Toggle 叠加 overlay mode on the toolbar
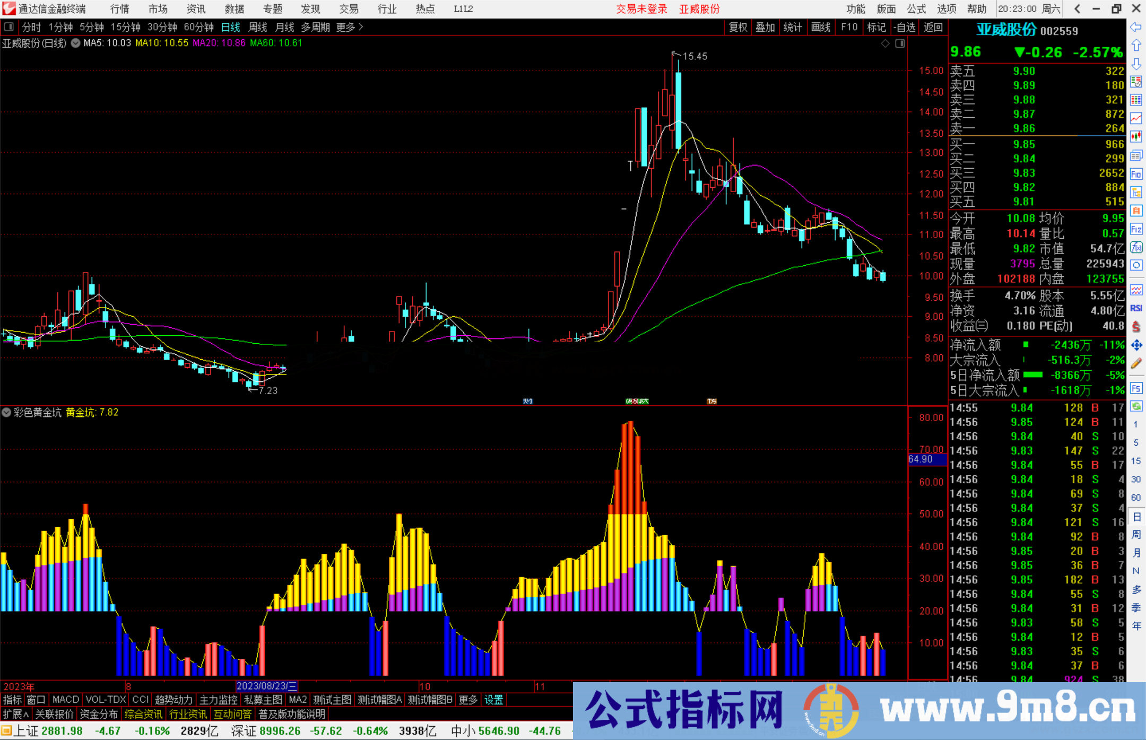This screenshot has width=1146, height=740. pos(766,27)
